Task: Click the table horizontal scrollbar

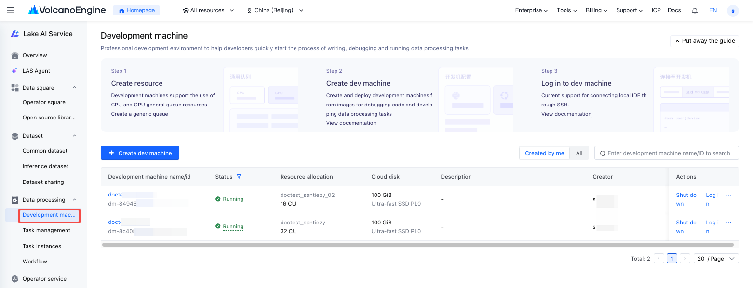Action: (x=417, y=245)
